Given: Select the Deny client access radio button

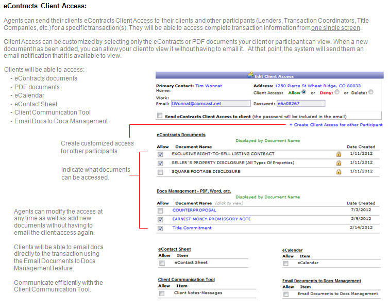Looking at the screenshot, I should (x=336, y=92).
